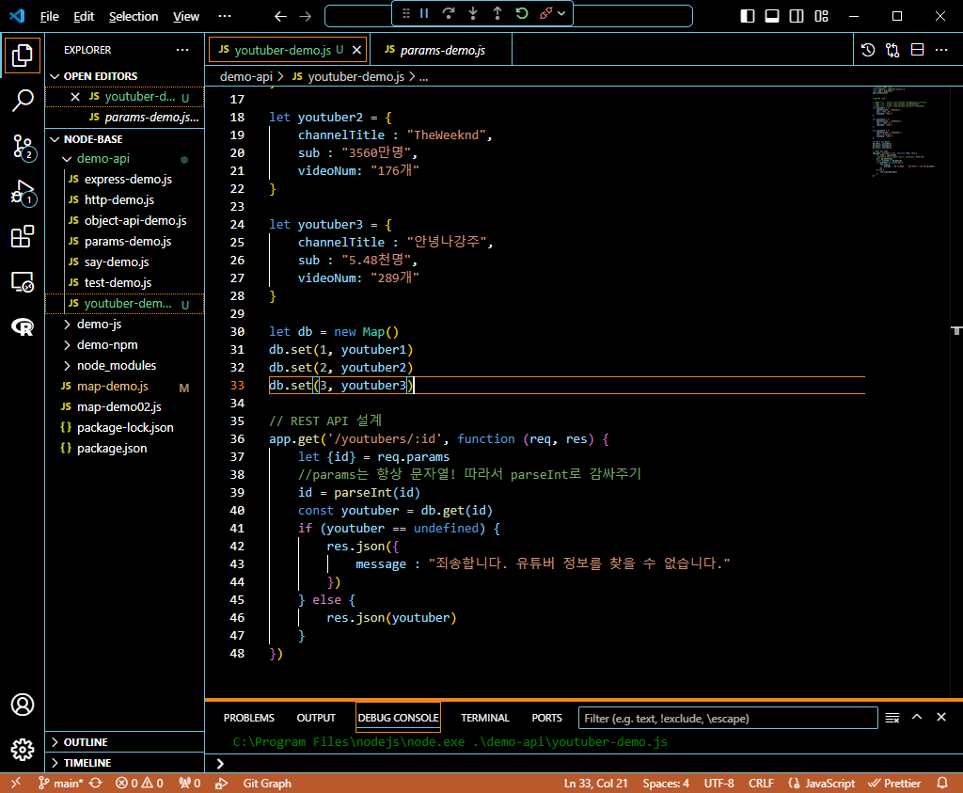Synchronize changes from the status bar
This screenshot has width=963, height=793.
(96, 784)
